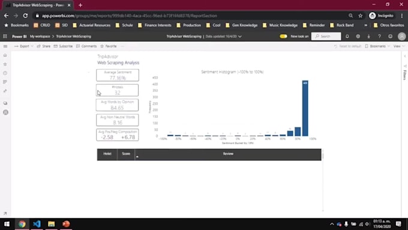Click Reset to default
Image resolution: width=408 pixels, height=230 pixels.
click(x=347, y=46)
